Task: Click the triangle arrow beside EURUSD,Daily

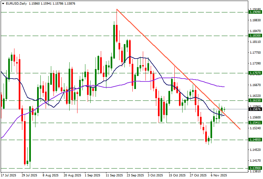Action: coord(3,3)
